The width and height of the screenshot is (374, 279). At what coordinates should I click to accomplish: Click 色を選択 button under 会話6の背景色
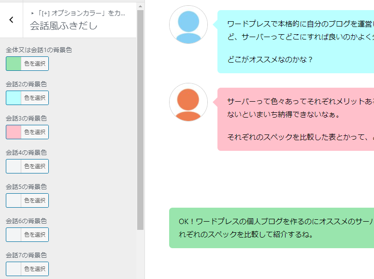click(35, 235)
